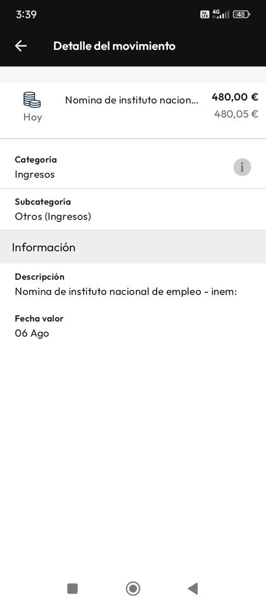
Task: Tap Android recent apps square button
Action: pos(72,589)
